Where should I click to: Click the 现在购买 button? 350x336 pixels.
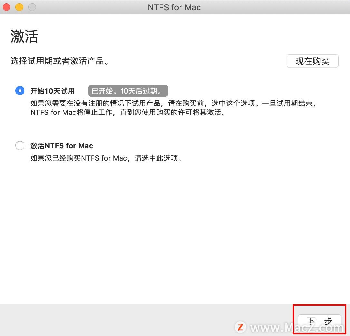point(312,61)
